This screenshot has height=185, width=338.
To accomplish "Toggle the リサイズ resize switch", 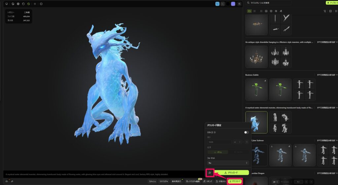I will pyautogui.click(x=246, y=132).
